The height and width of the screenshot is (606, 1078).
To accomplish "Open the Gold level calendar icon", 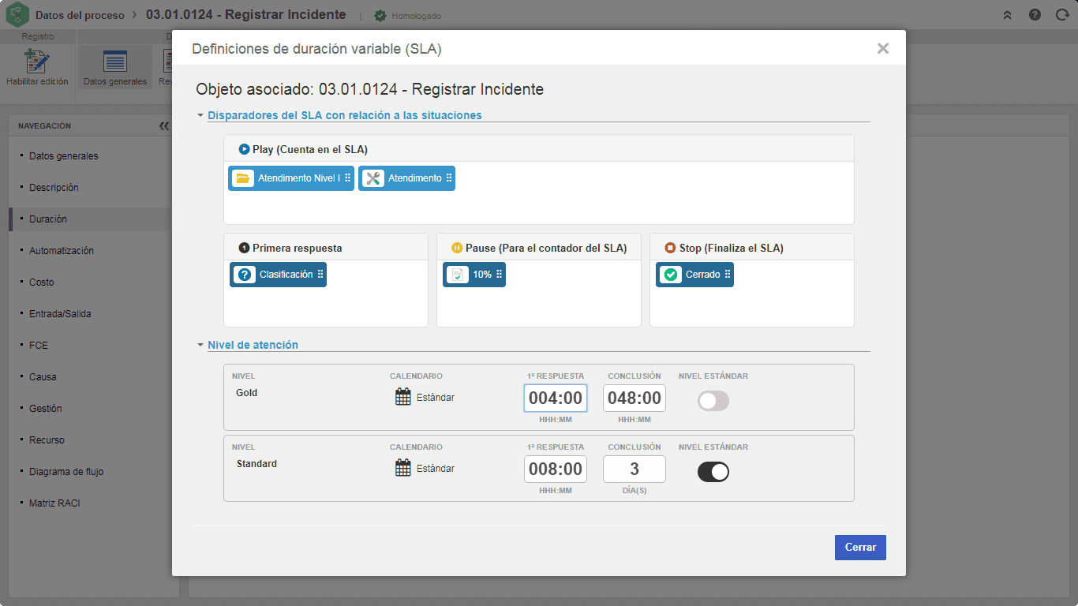I will pos(403,397).
